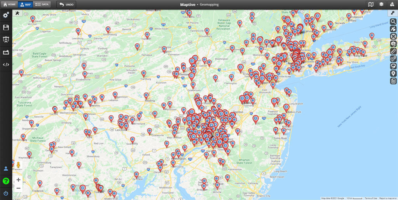Click the satellite view tool icon
The width and height of the screenshot is (398, 200).
pos(393,29)
